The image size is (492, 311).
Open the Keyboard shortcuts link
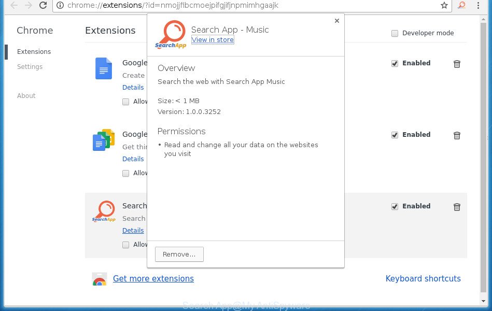coord(423,279)
